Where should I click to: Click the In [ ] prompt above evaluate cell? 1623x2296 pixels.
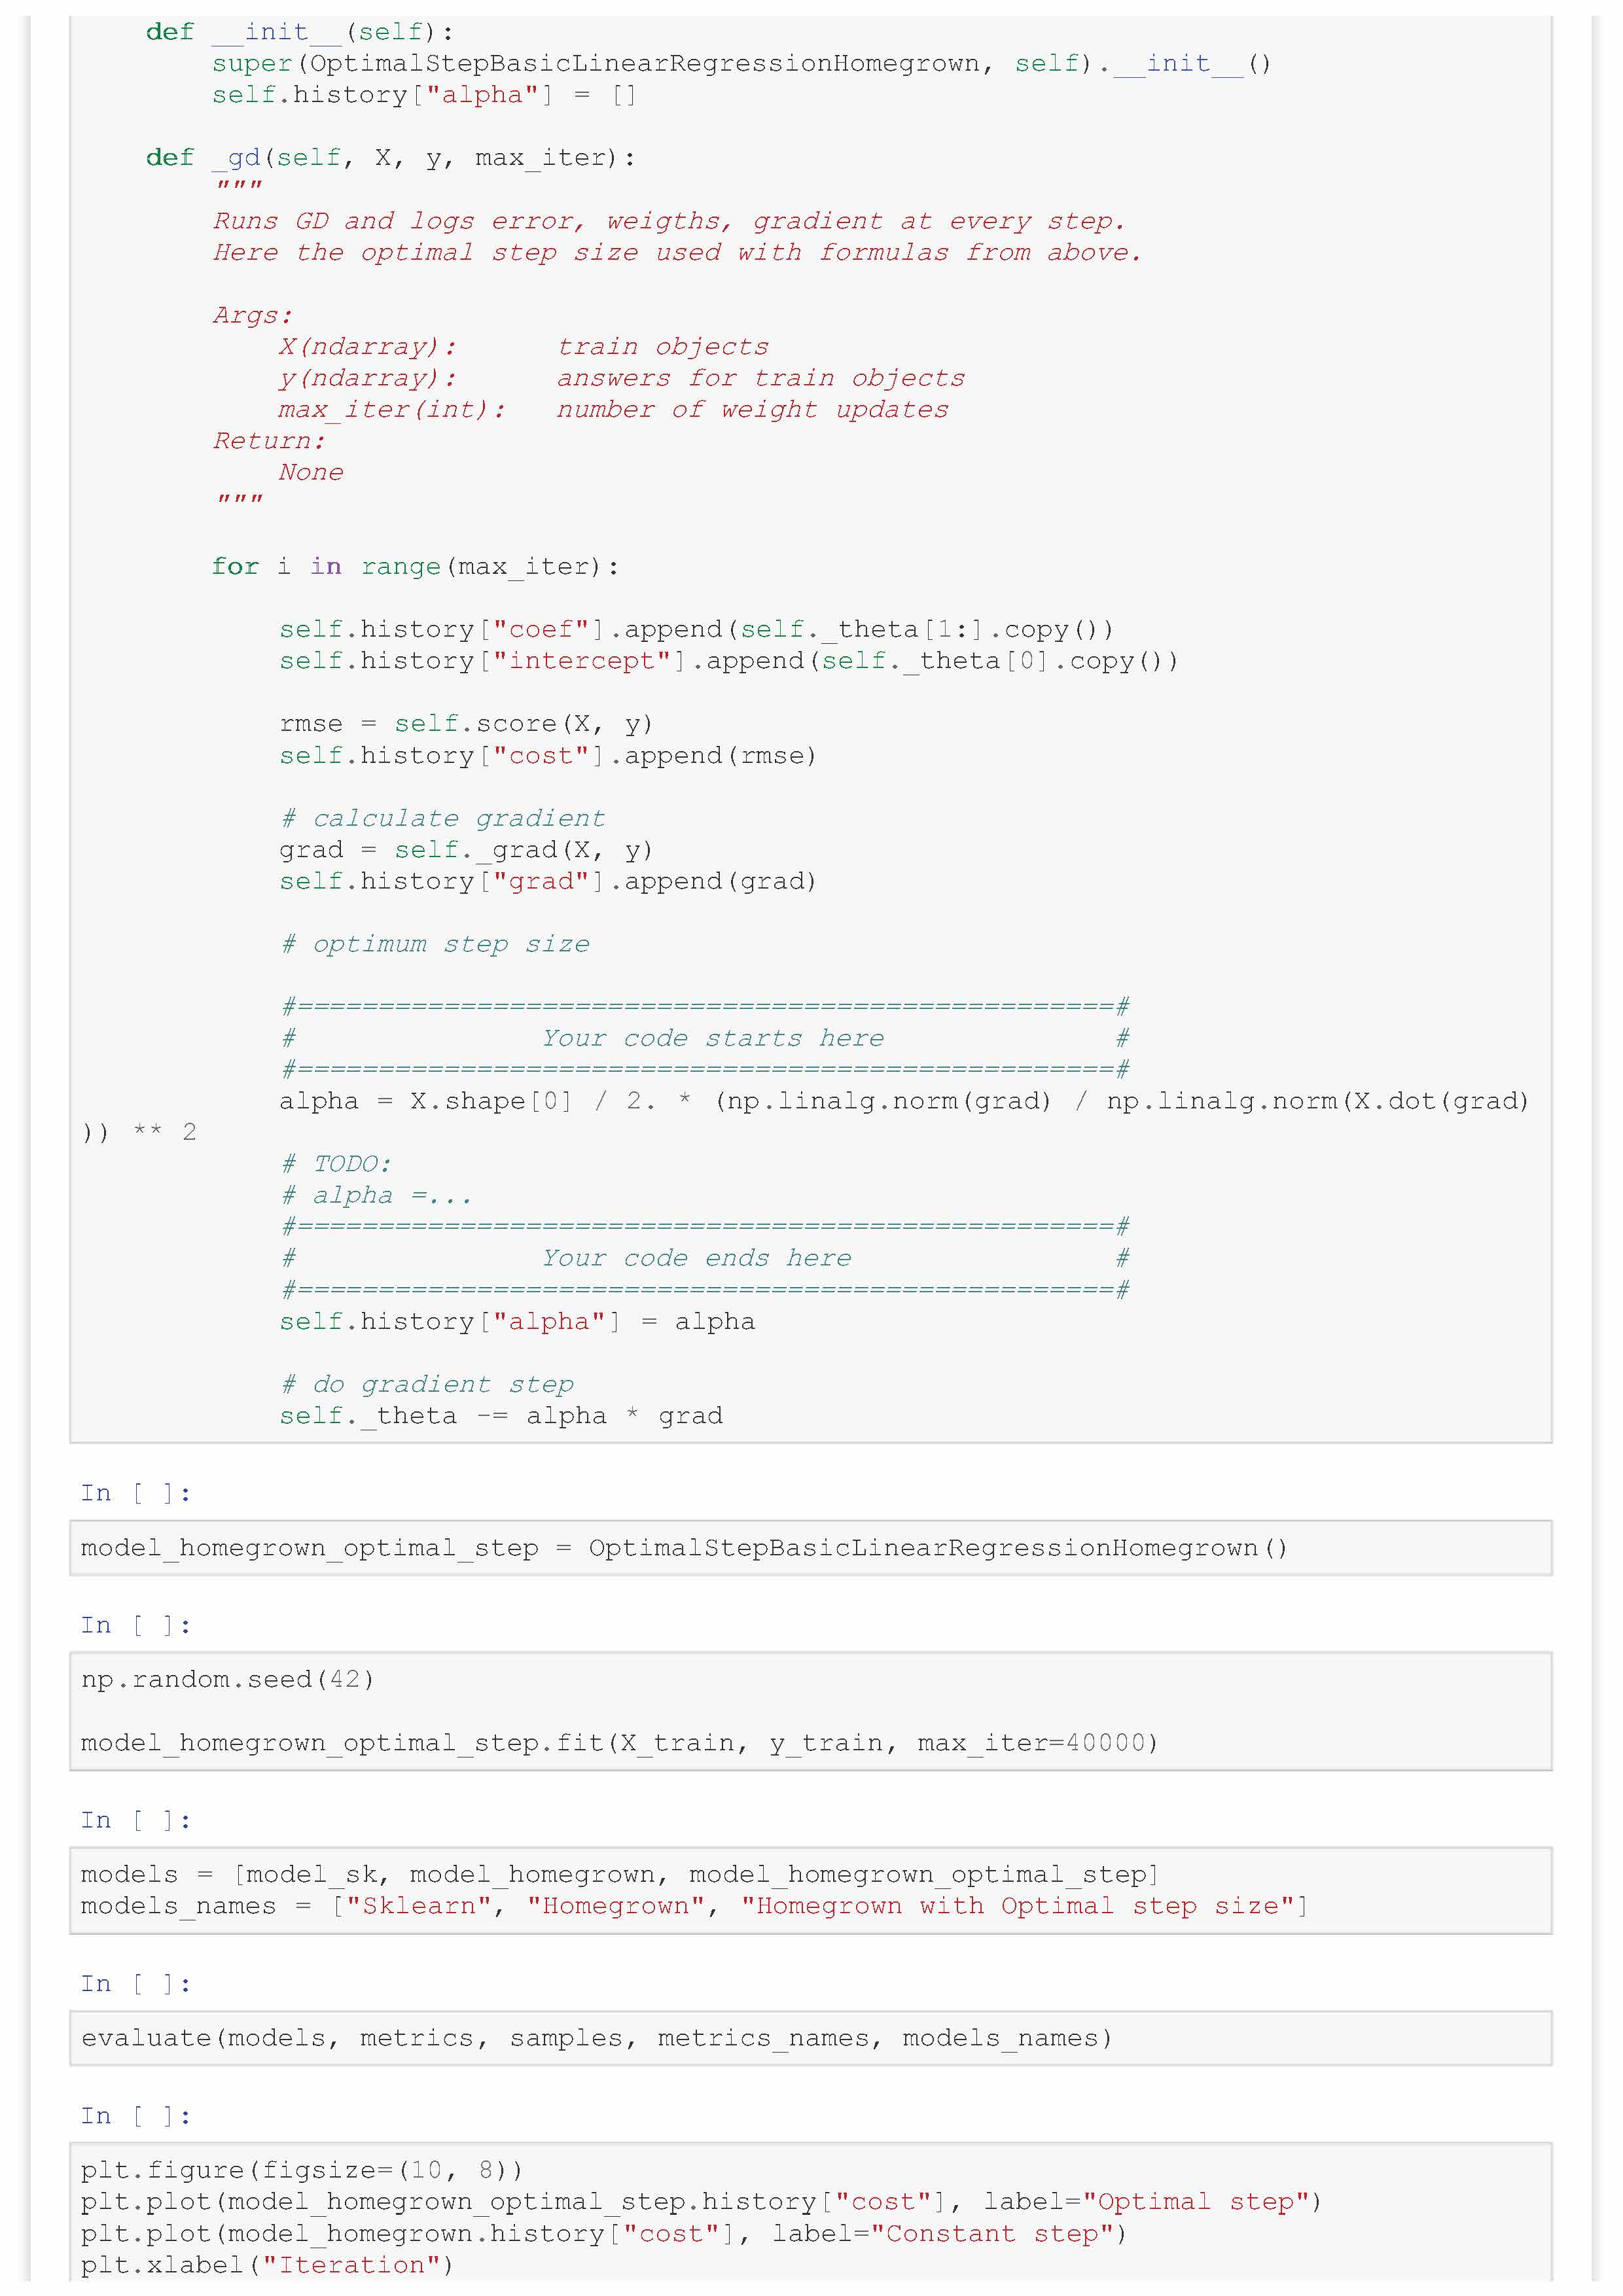coord(135,1984)
